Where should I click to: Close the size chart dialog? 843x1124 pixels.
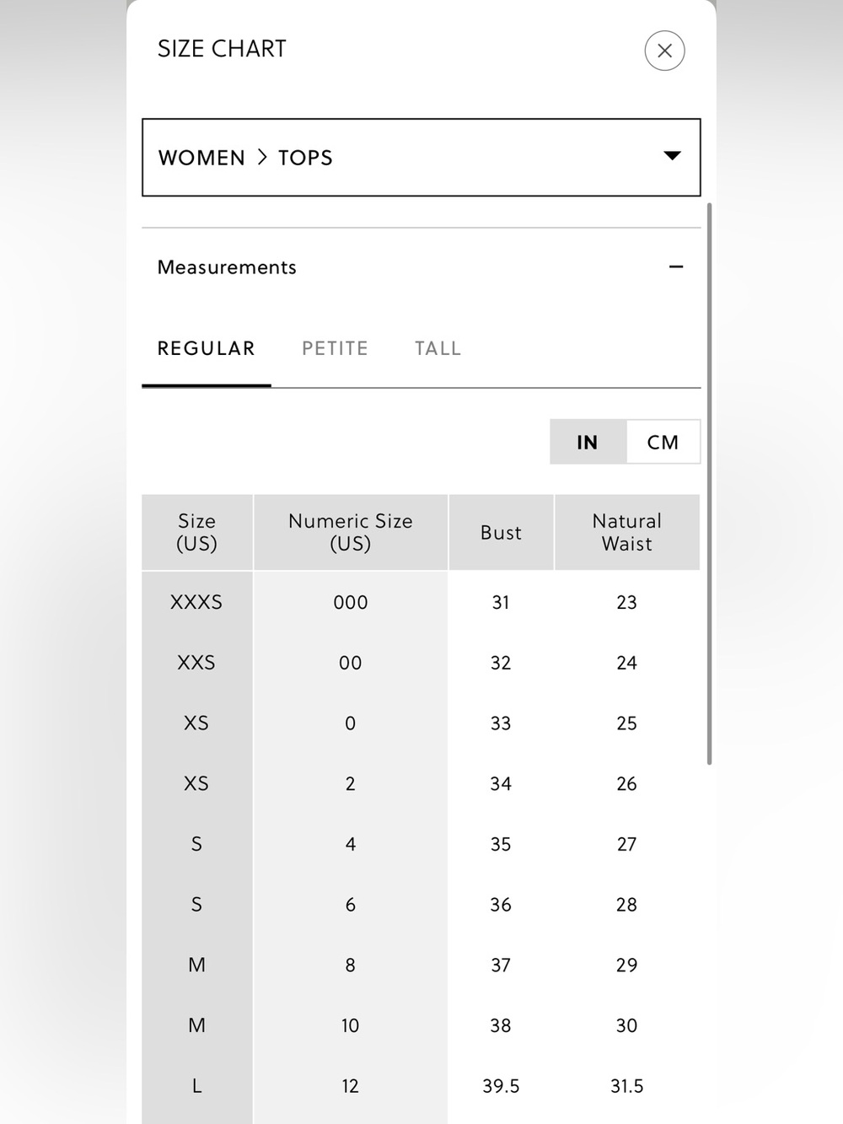(664, 51)
